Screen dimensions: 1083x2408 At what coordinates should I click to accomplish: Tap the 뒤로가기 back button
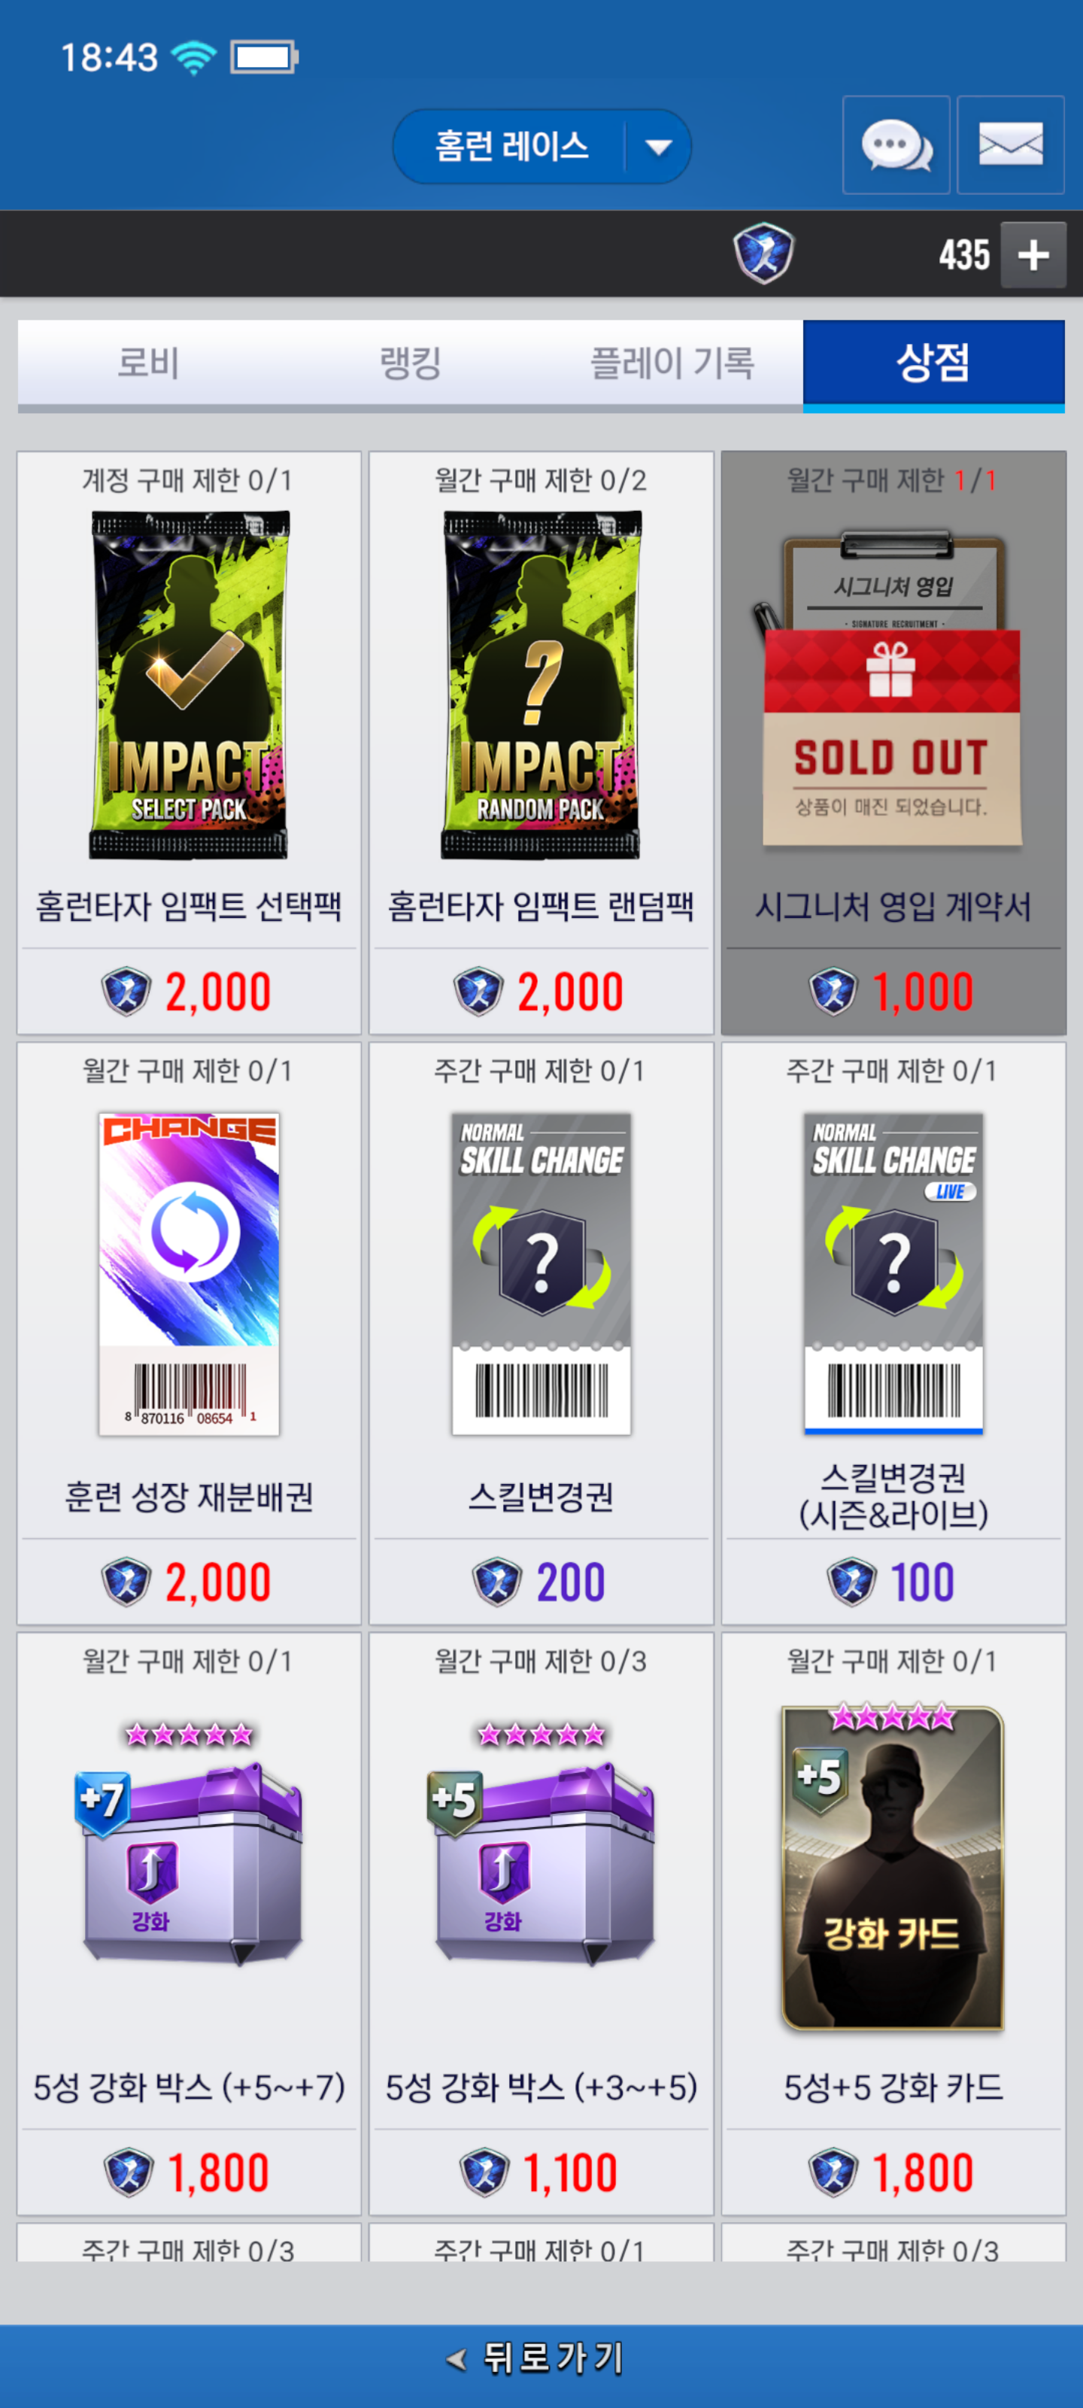(541, 2358)
